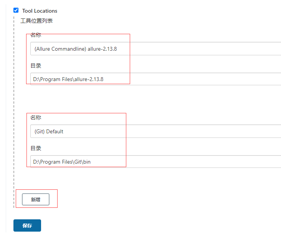This screenshot has width=281, height=237.
Task: Click 新增 to add a tool location
Action: click(x=36, y=199)
